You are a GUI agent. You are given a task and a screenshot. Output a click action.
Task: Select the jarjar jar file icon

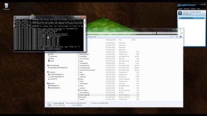point(79,61)
